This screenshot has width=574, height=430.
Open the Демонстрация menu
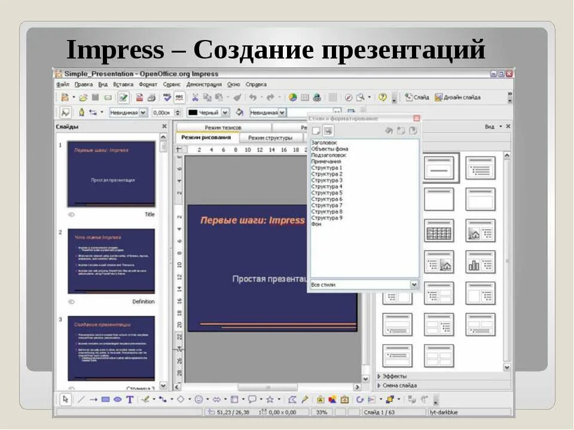[204, 84]
